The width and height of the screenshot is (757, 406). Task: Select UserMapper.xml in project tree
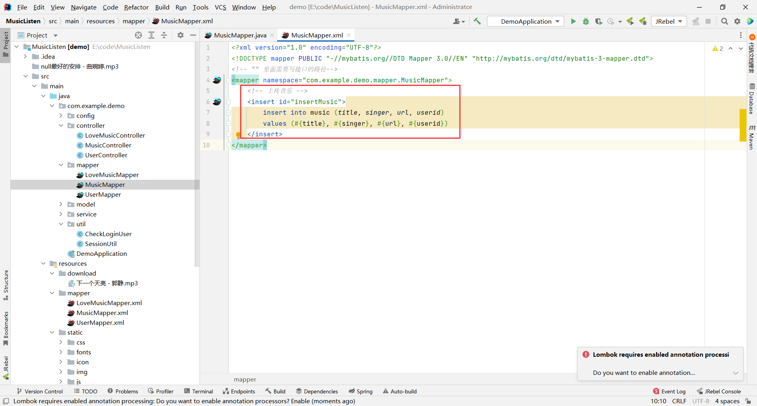(x=100, y=322)
